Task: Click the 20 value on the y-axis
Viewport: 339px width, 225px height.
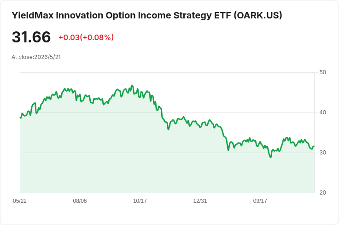Action: tap(322, 193)
